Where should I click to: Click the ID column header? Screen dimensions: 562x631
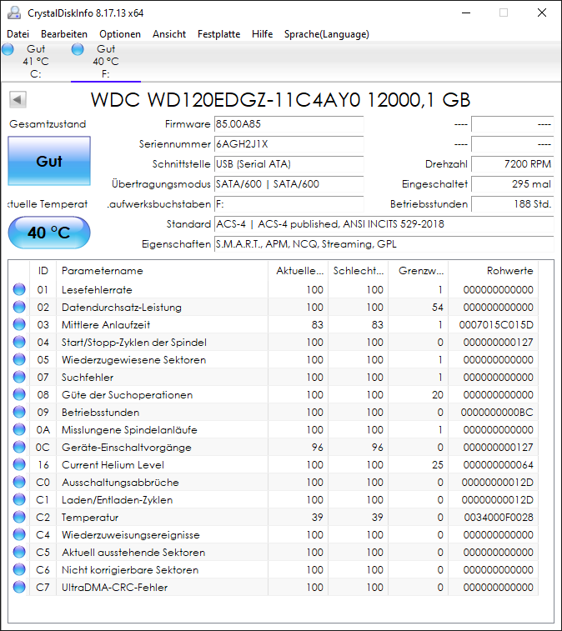pos(43,270)
